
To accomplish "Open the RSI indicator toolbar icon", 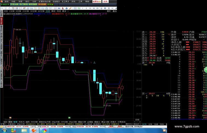I will pos(59,8).
